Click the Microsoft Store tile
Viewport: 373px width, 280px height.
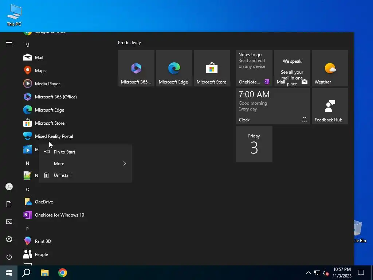point(212,68)
